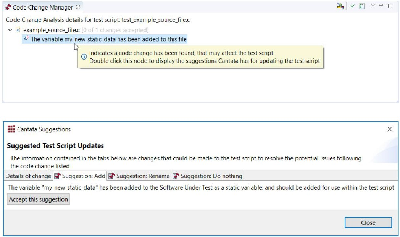Click the static variable change icon
Screen dimensions: 400x237
26,39
